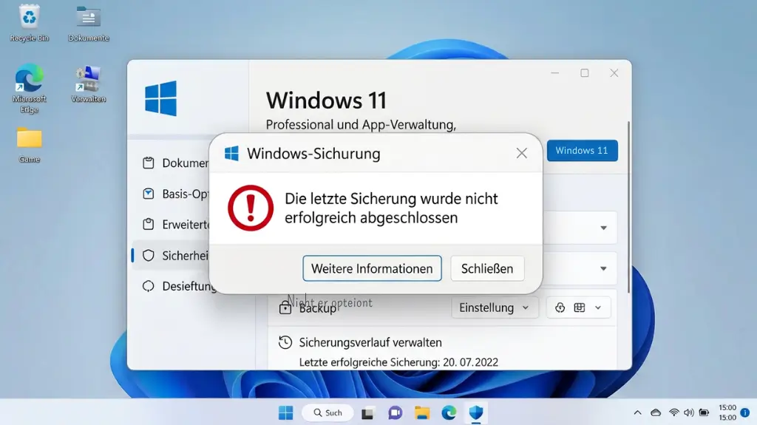
Task: Click the Sicherungsverlauf history clock icon
Action: tap(285, 342)
